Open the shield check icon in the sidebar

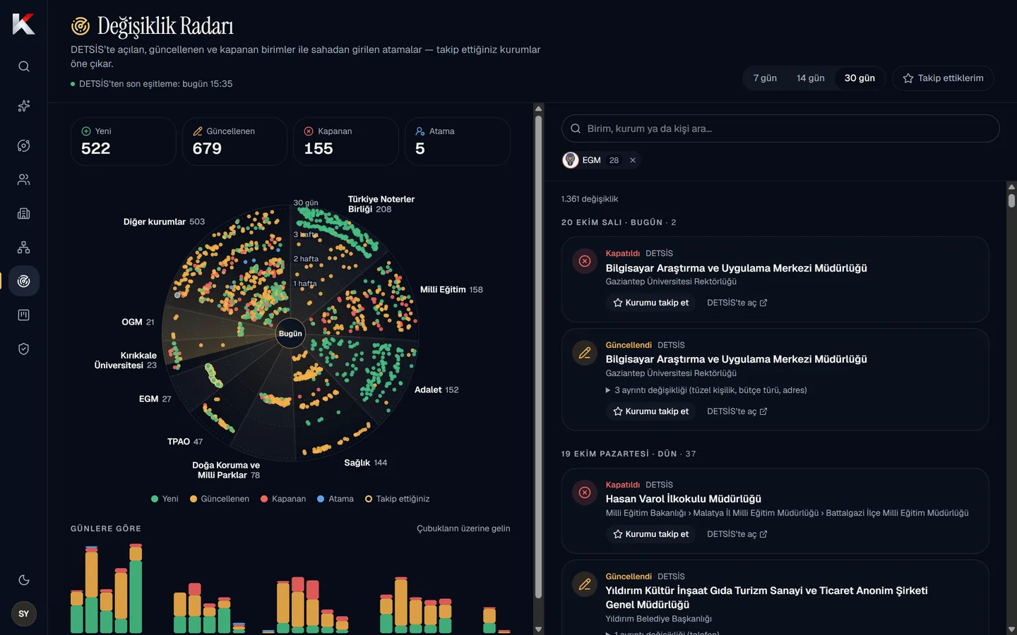coord(24,349)
